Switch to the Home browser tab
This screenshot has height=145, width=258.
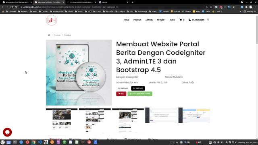pyautogui.click(x=114, y=2)
